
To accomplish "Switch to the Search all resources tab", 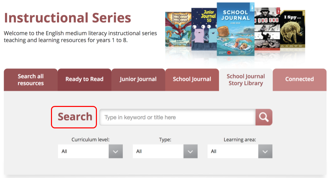I will (31, 80).
